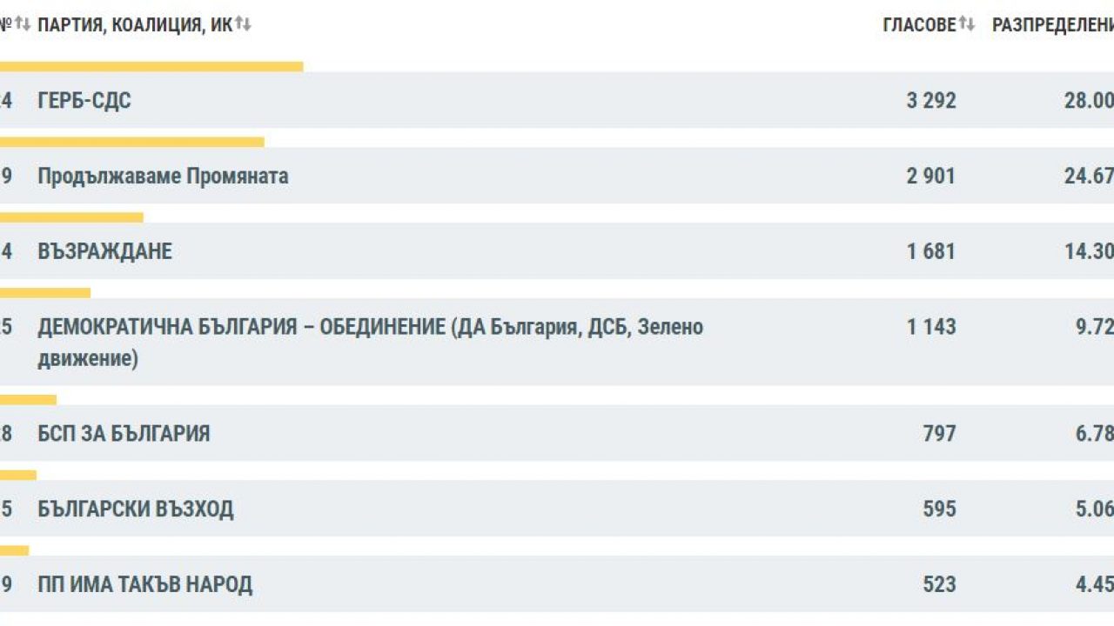Open the ГЕРБ-СДС party row
Viewport: 1114px width, 626px height.
pos(84,101)
